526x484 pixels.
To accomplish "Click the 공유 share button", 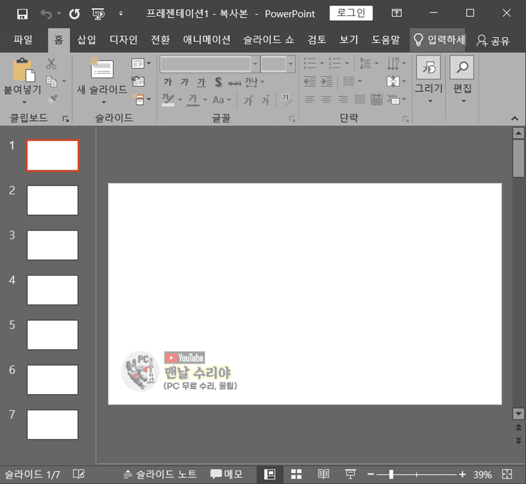I will coord(493,40).
